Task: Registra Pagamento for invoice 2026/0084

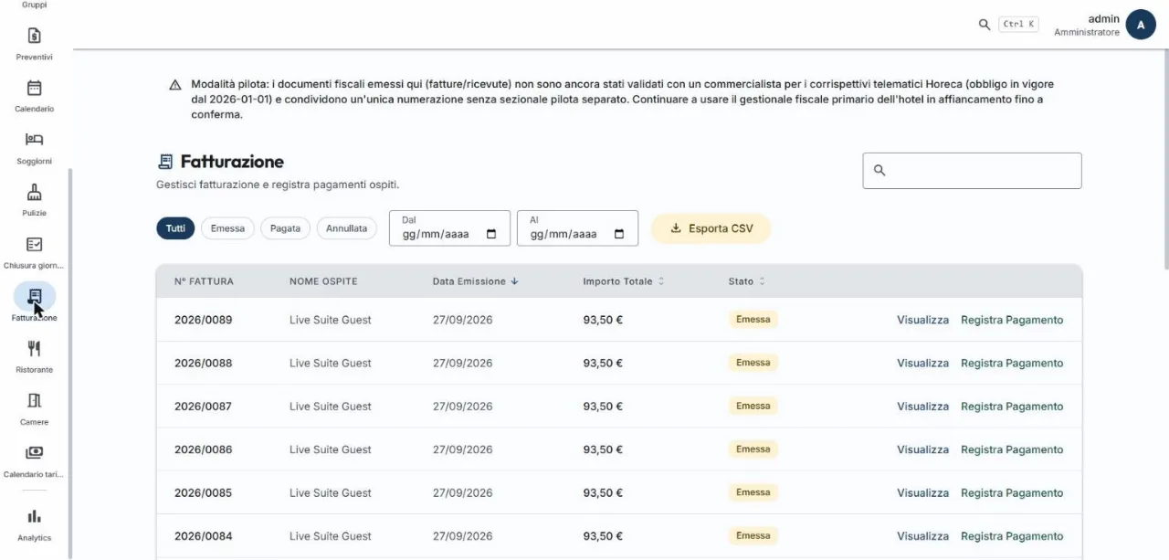Action: 1012,536
